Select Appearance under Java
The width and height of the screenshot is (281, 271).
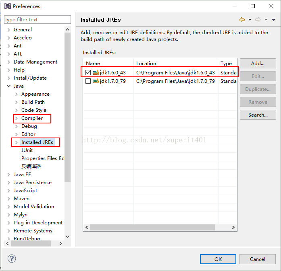tap(35, 94)
